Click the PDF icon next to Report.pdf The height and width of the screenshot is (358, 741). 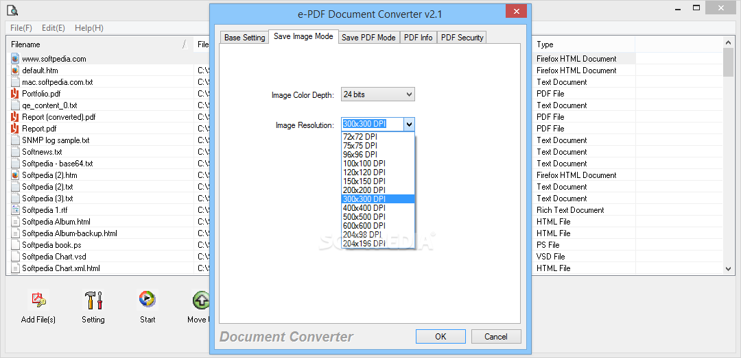(15, 128)
